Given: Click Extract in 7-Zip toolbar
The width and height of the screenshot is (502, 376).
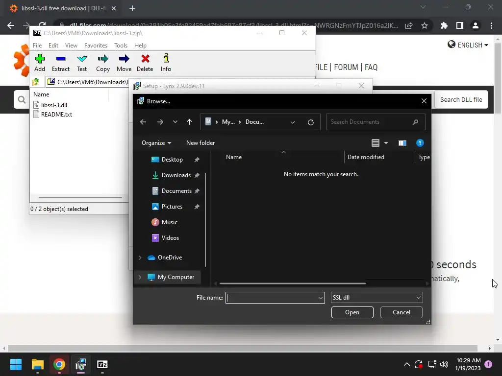Looking at the screenshot, I should click(x=60, y=63).
